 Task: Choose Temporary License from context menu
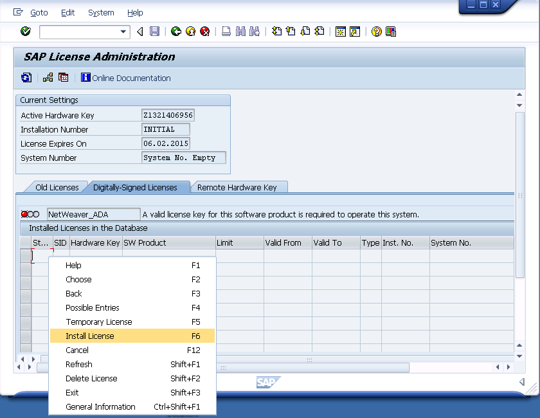(x=132, y=322)
